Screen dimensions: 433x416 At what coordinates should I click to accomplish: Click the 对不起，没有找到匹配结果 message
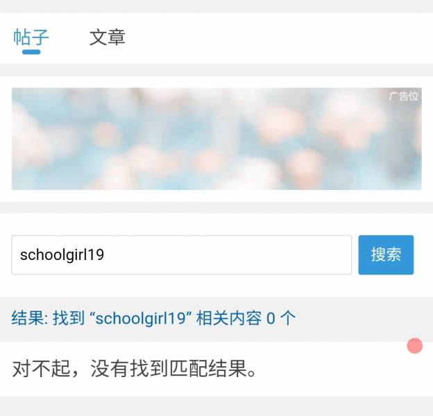coord(134,369)
